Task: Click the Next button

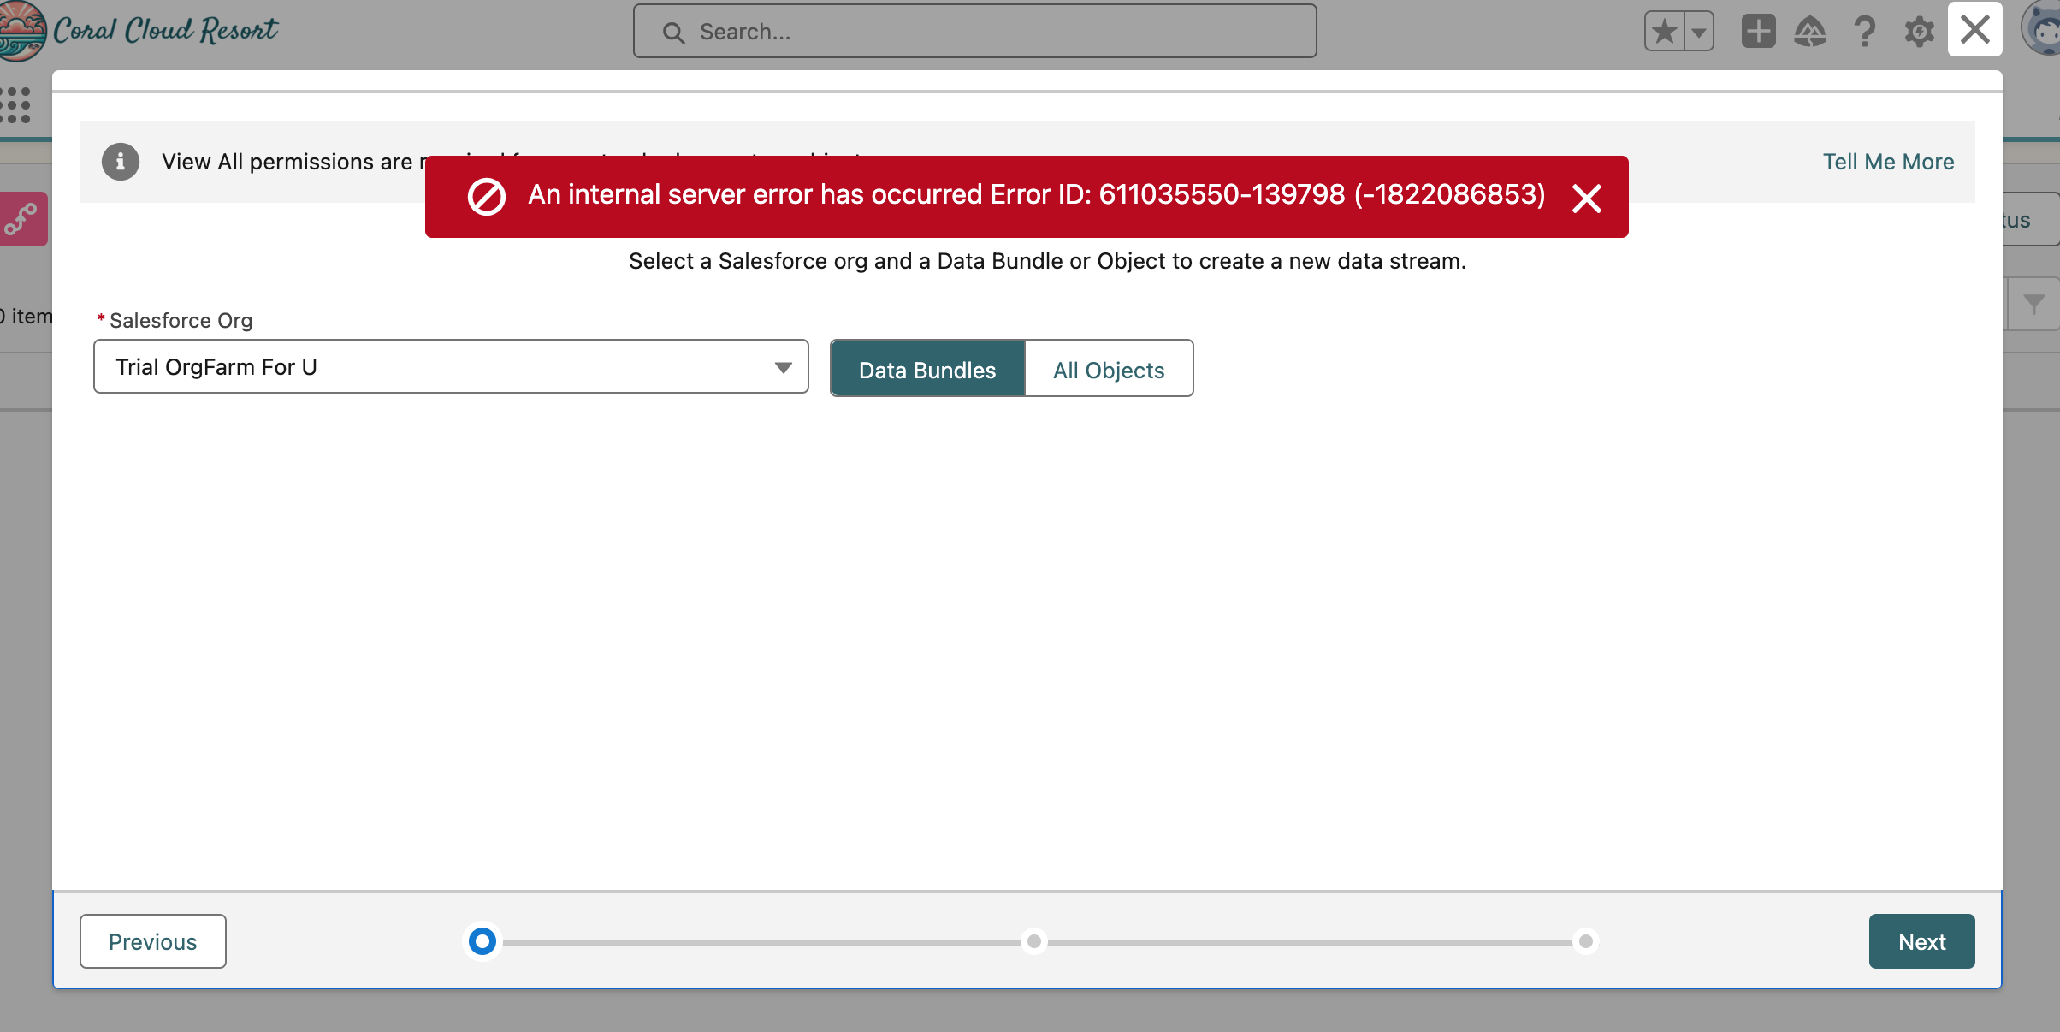Action: pos(1921,941)
